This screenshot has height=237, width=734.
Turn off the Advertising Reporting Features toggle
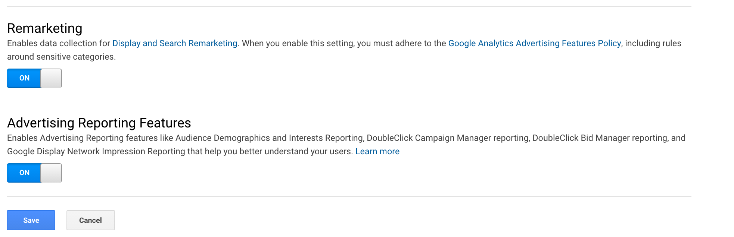tap(34, 173)
